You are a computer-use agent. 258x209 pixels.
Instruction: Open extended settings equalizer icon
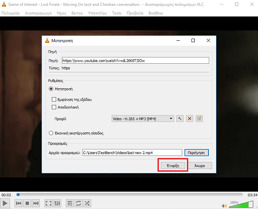click(x=57, y=203)
